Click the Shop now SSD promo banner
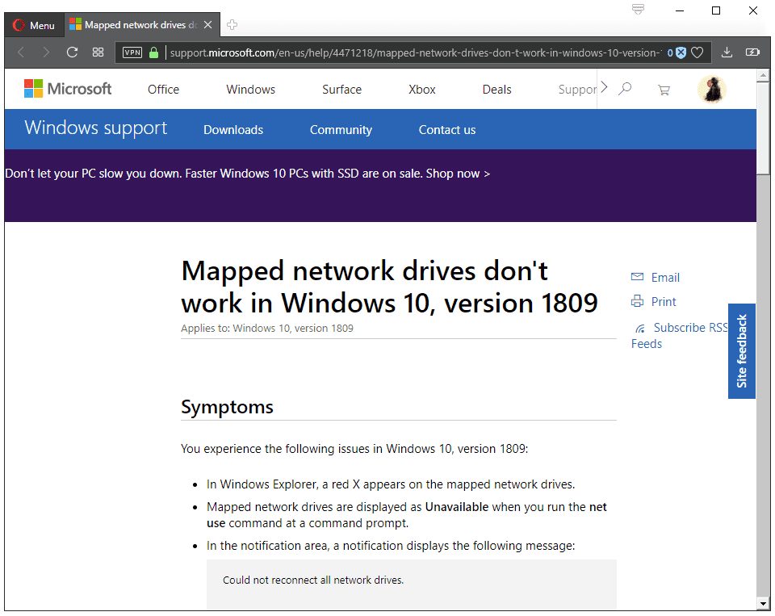The image size is (775, 616). [x=248, y=174]
